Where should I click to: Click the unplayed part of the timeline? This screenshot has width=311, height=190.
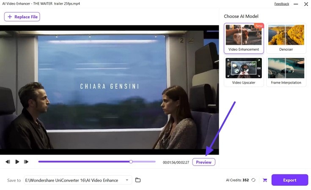tap(144, 162)
